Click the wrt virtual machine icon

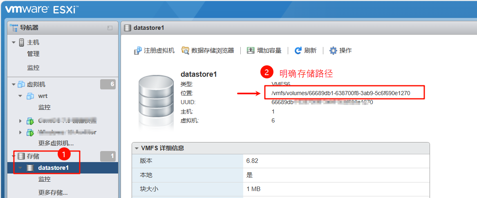pyautogui.click(x=30, y=96)
